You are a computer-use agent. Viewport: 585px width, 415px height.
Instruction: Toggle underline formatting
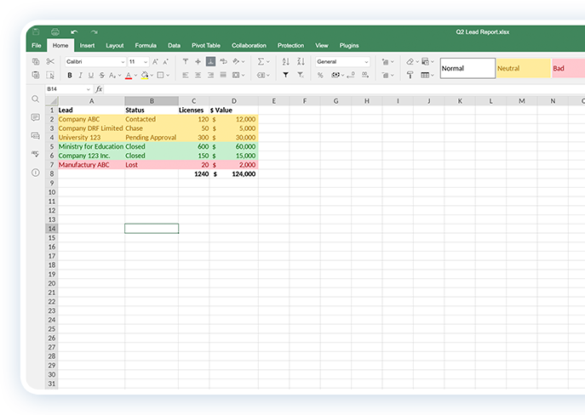coord(91,75)
